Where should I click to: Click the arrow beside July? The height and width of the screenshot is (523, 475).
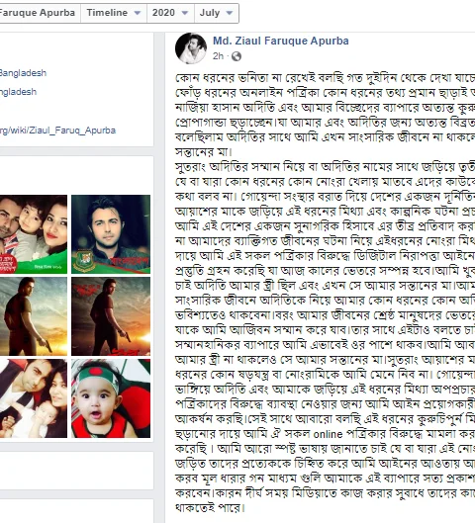point(230,13)
